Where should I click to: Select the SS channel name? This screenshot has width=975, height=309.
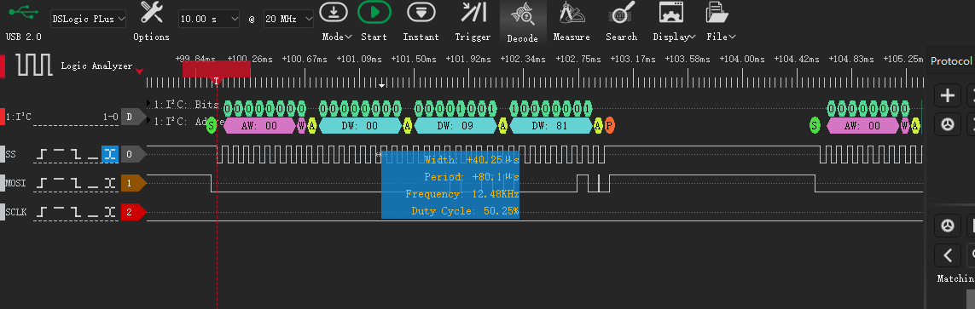tap(10, 154)
